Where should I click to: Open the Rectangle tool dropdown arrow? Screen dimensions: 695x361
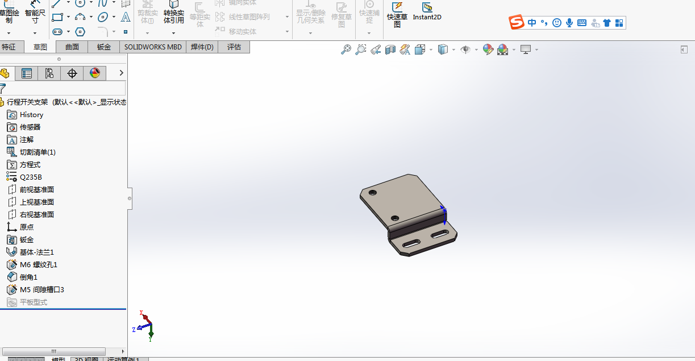tap(68, 17)
